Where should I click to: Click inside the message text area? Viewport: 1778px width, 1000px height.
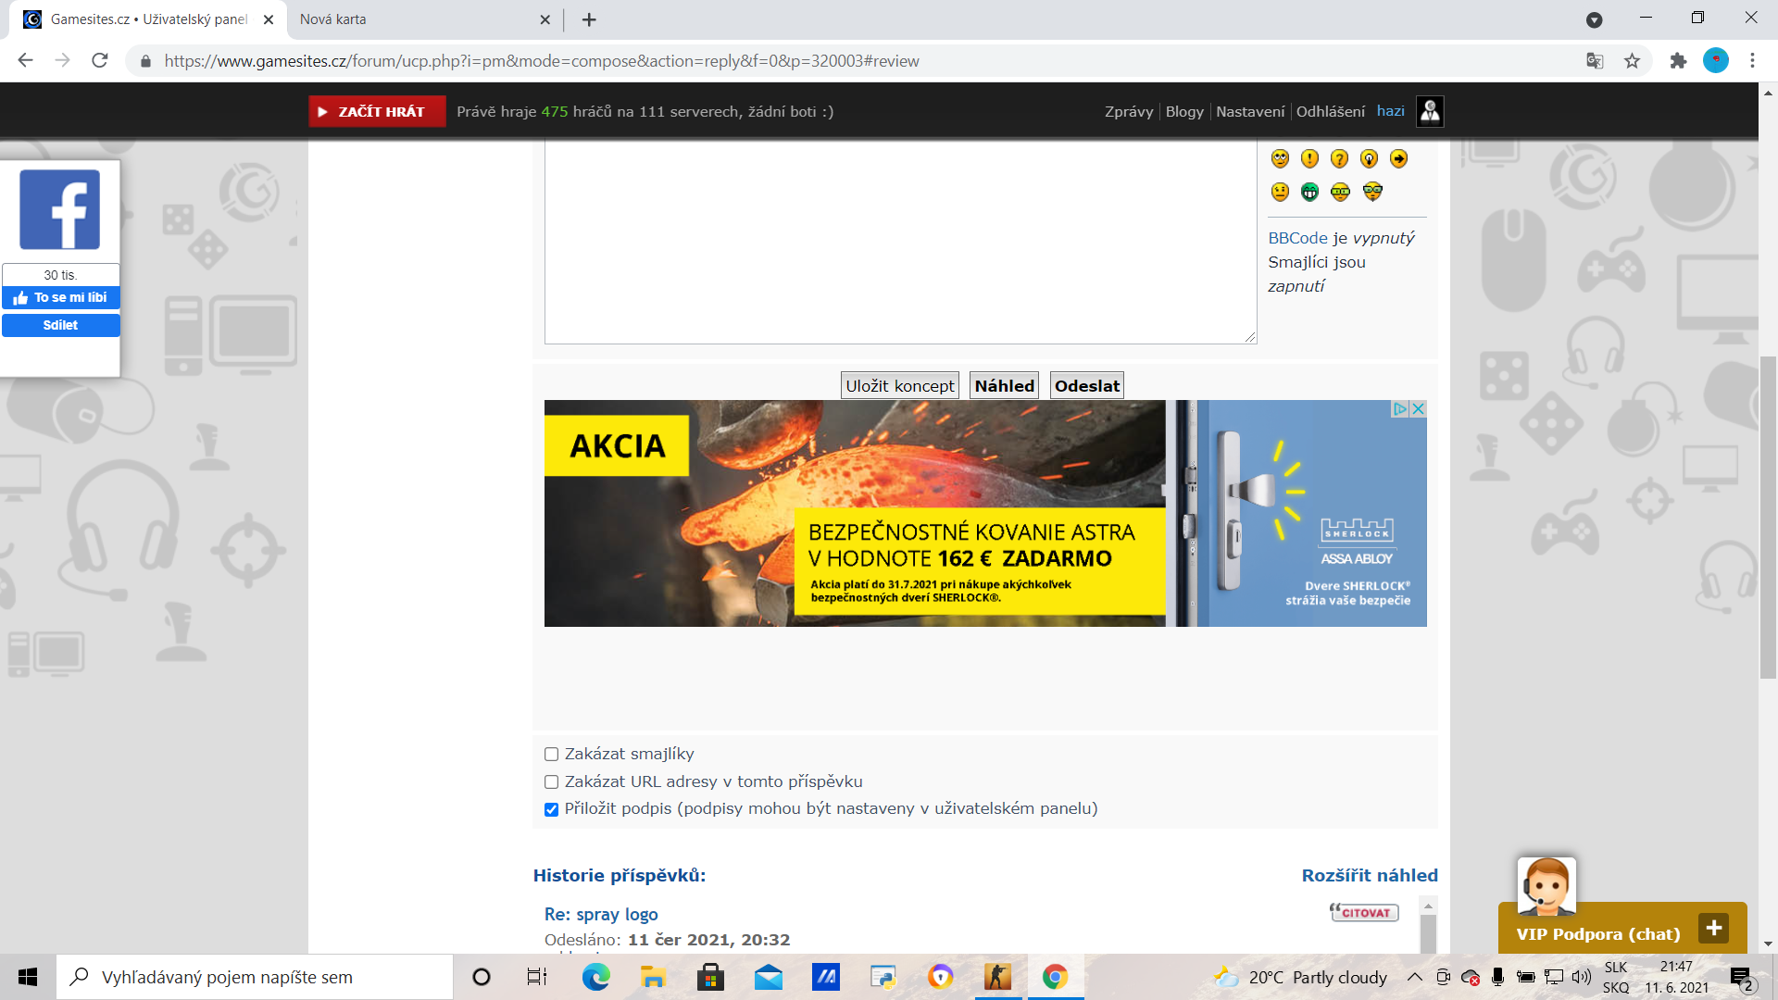pos(898,241)
